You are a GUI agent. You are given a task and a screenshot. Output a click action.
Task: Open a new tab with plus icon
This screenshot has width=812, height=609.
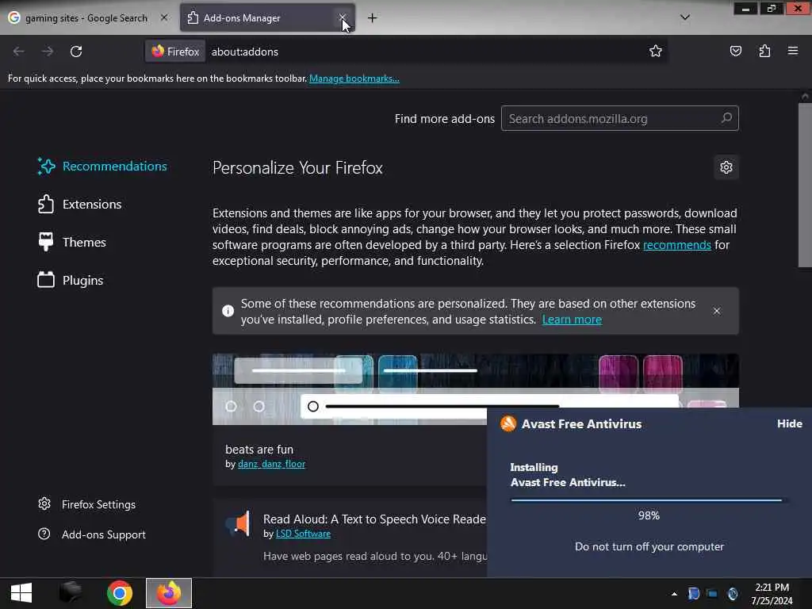pyautogui.click(x=373, y=18)
